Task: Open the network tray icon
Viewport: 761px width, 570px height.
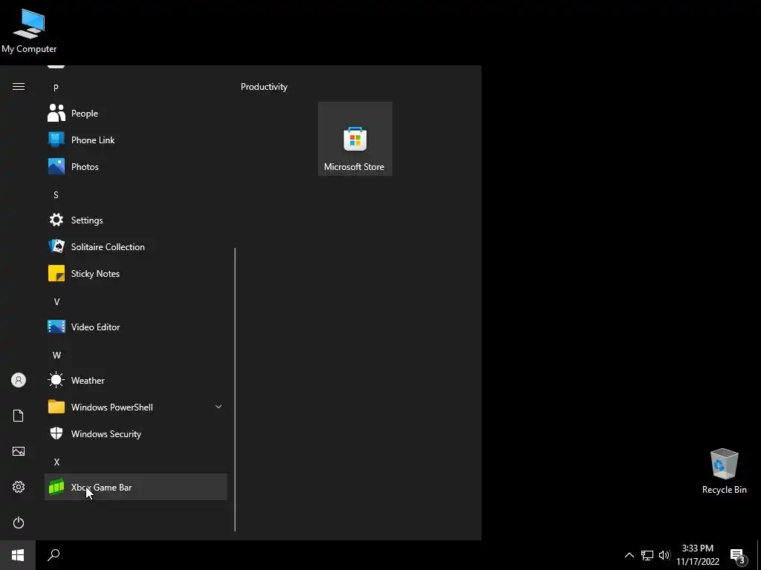Action: point(647,555)
